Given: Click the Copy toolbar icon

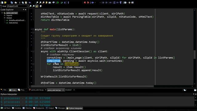Looking at the screenshot, I should tap(23, 2).
